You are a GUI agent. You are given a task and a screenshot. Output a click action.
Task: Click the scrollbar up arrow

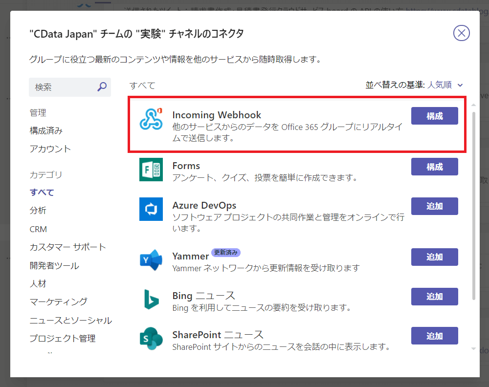coord(474,106)
